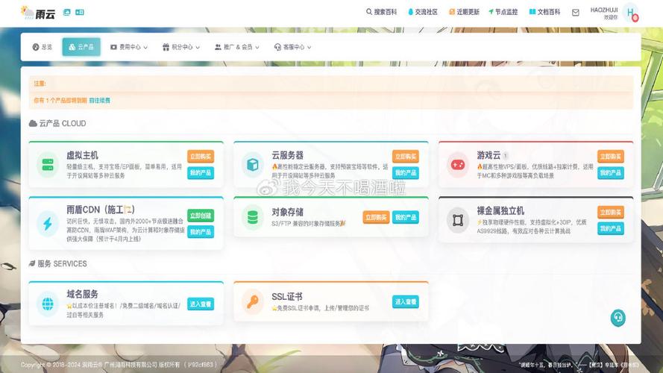
Task: Click 我的产品 for 雨盾CDN
Action: pyautogui.click(x=201, y=232)
